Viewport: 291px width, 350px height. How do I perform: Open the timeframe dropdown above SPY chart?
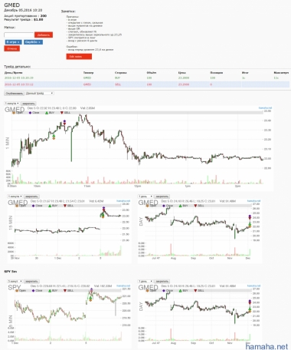pyautogui.click(x=15, y=282)
